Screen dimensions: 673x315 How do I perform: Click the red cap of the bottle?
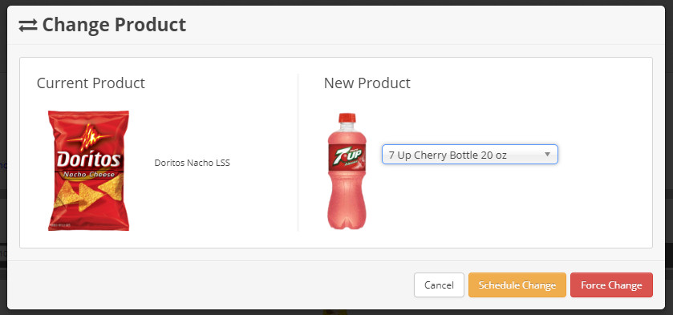[347, 118]
